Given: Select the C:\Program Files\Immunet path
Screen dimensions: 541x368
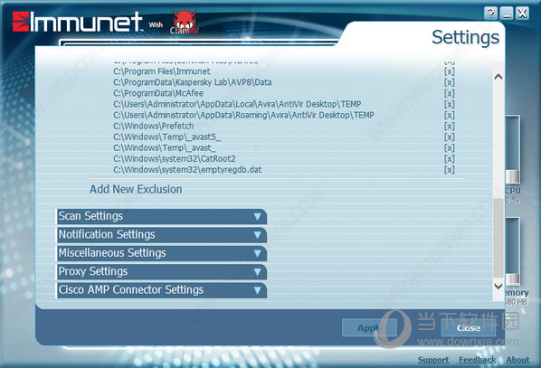Looking at the screenshot, I should click(162, 71).
